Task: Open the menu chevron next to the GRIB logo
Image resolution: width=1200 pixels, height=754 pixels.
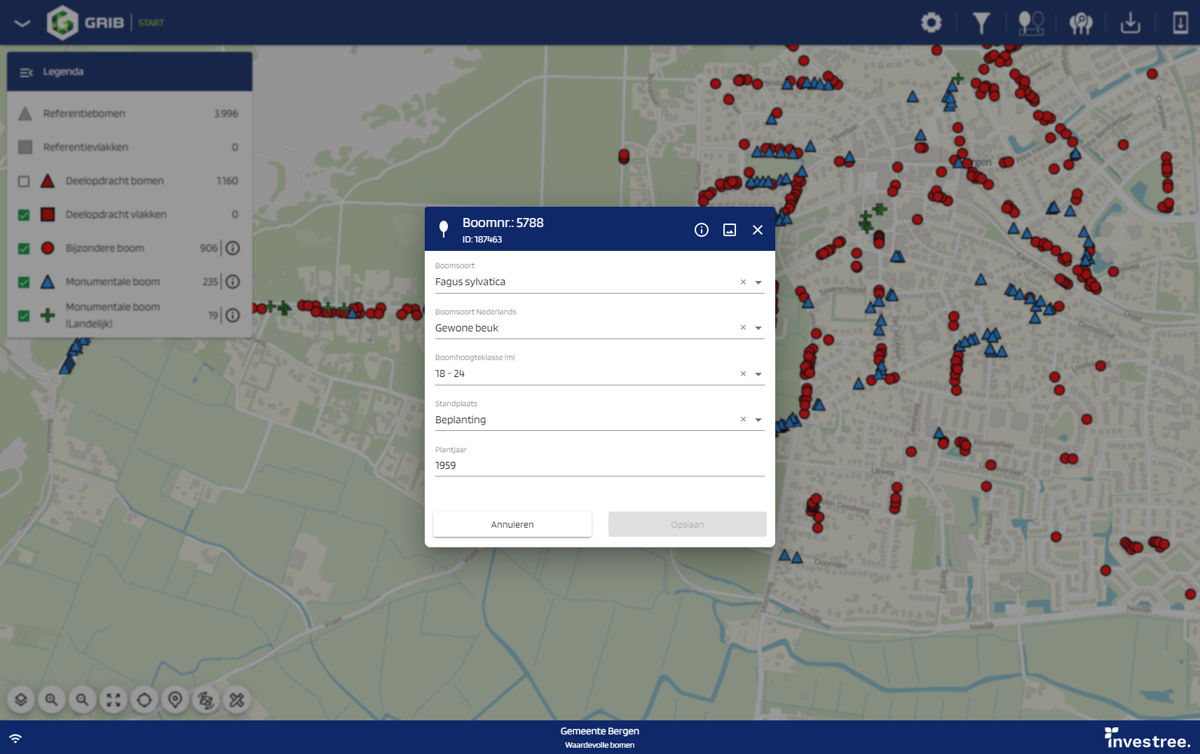Action: pos(23,22)
